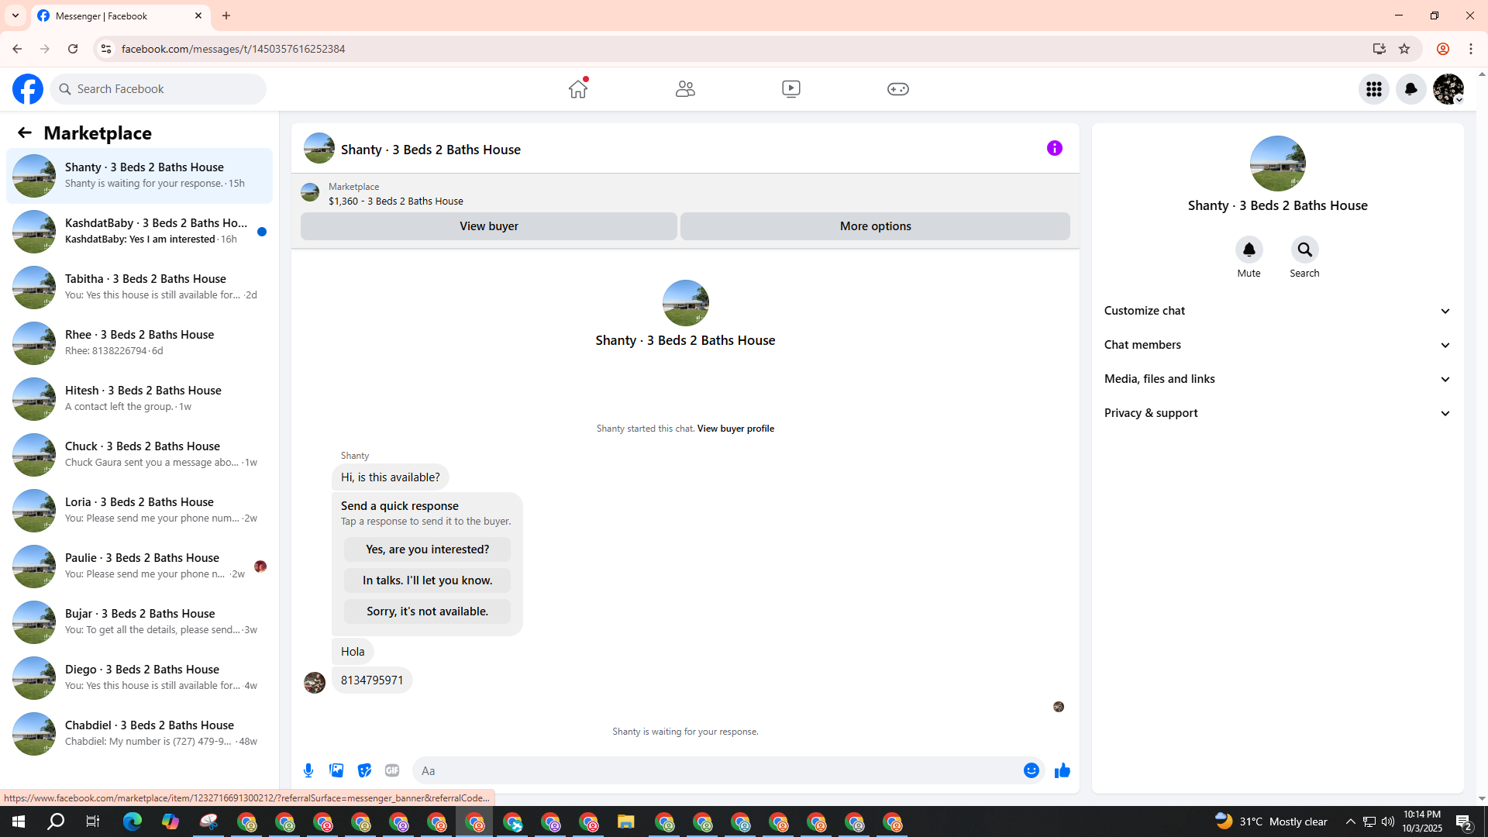Viewport: 1488px width, 837px height.
Task: Open Windows taskbar search
Action: click(x=56, y=821)
